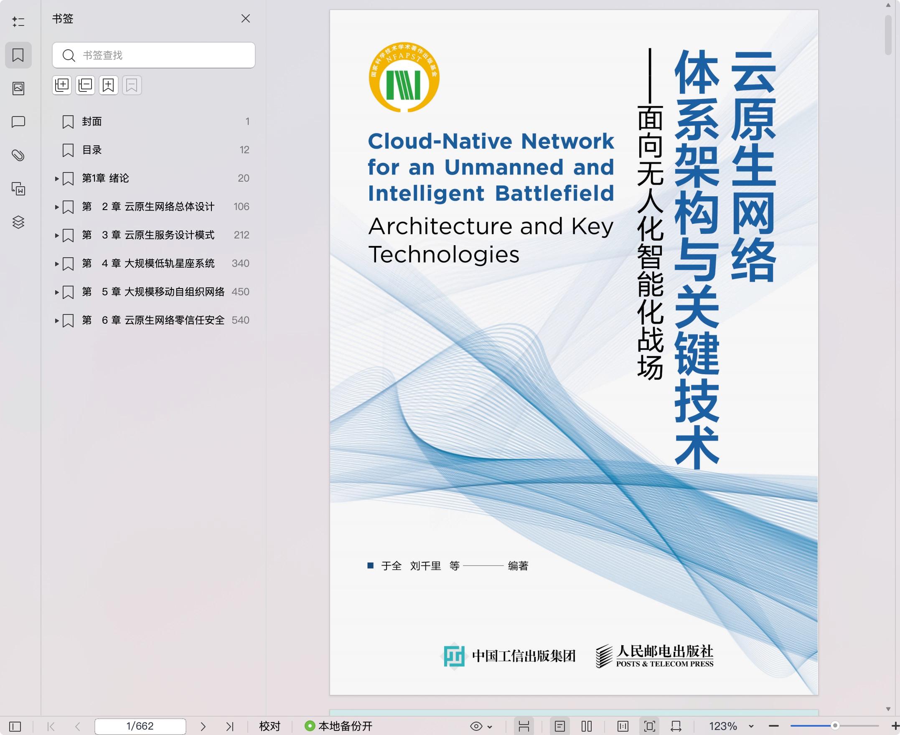900x735 pixels.
Task: Expand 第 4 章 大规模低轨星座系统
Action: 57,264
